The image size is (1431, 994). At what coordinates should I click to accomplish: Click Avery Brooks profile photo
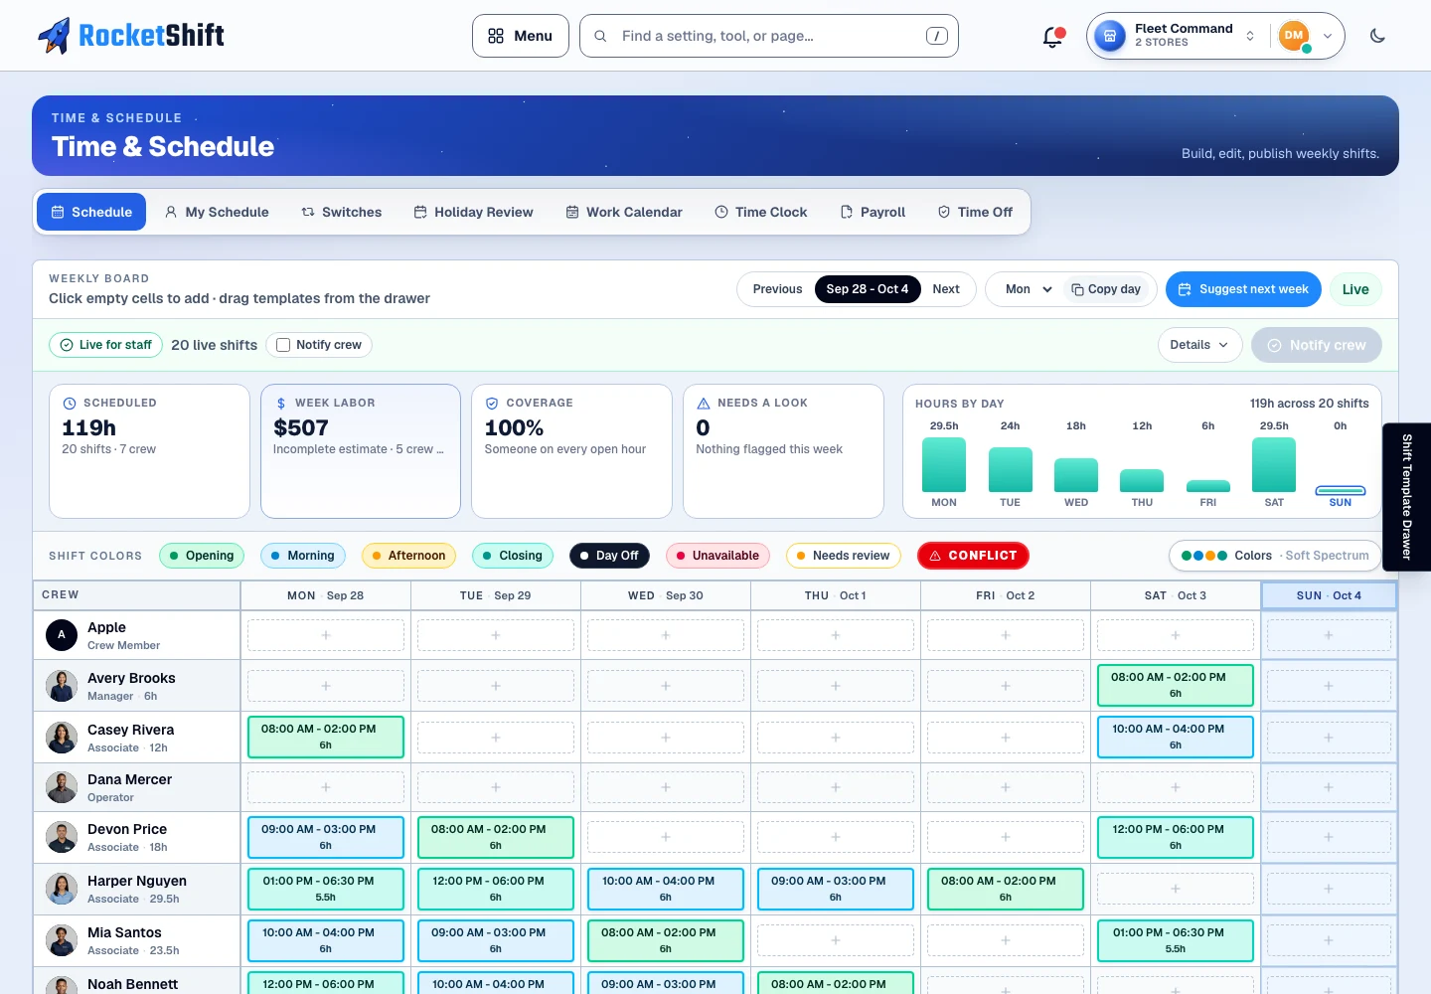(62, 686)
